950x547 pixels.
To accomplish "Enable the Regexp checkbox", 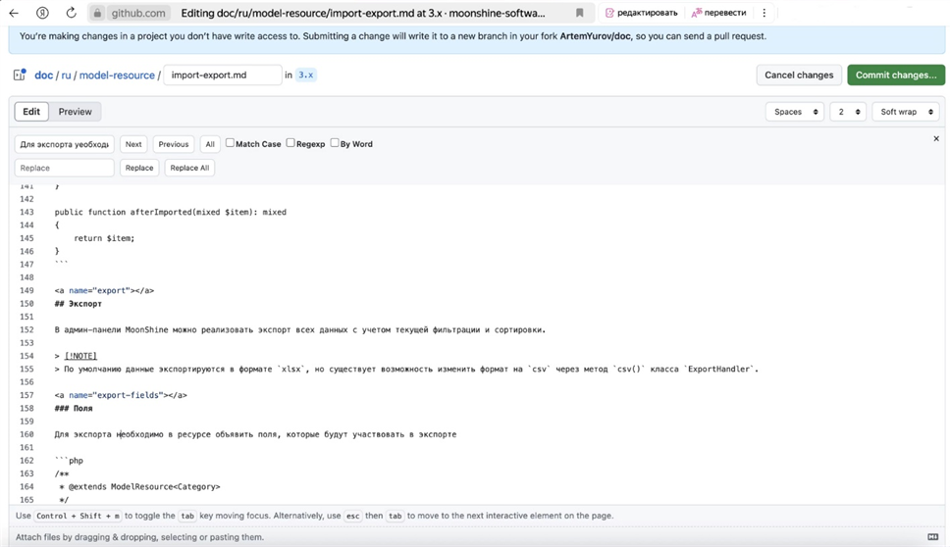I will point(290,143).
